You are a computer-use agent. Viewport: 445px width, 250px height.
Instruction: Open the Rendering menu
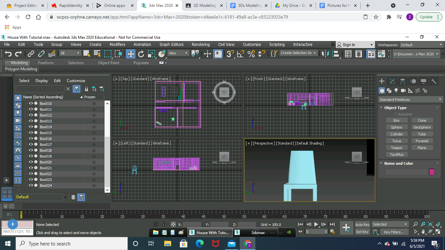[x=201, y=45]
